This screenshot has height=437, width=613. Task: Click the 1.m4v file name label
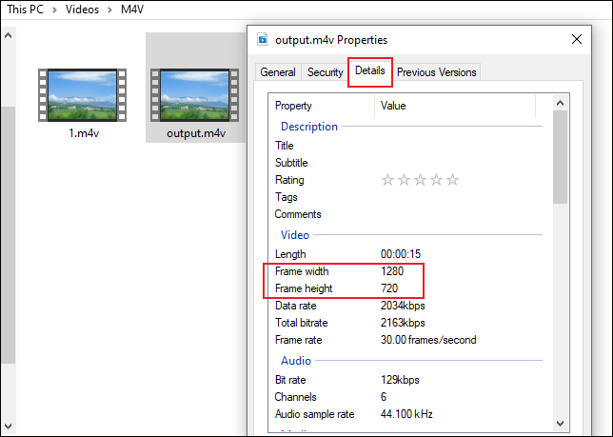(x=84, y=133)
